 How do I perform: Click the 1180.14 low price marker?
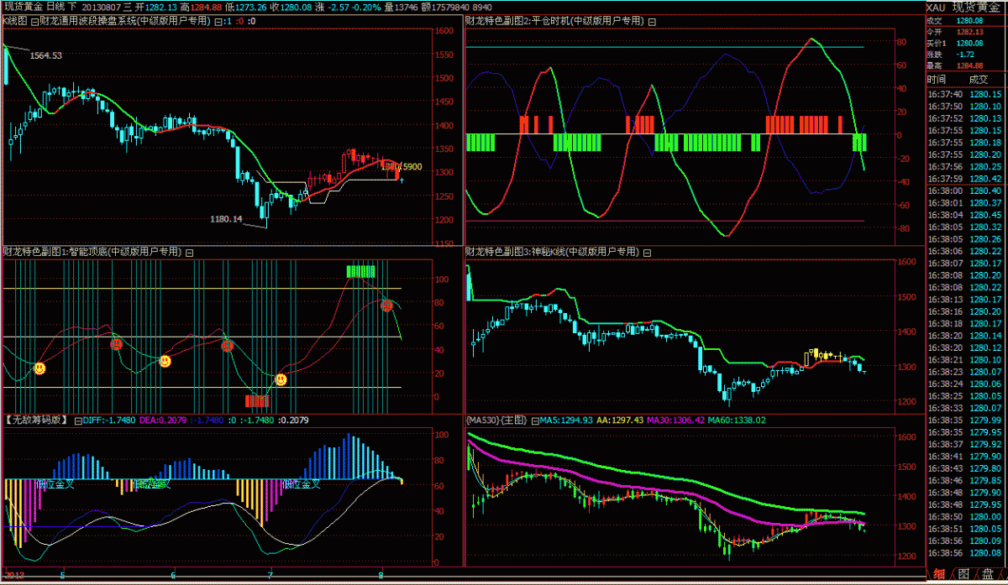tap(226, 219)
